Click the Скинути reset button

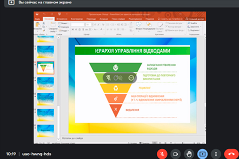click(63, 27)
